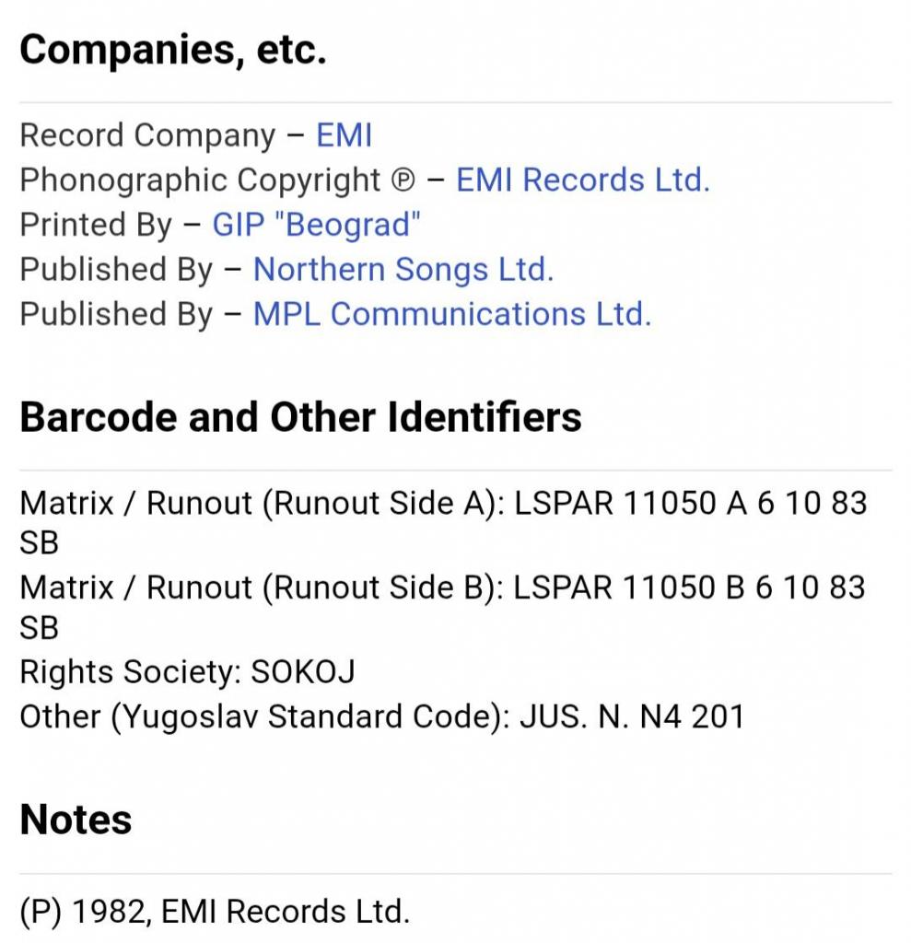Viewport: 911px width, 943px height.
Task: Select the "Barcode and Other Identifiers" heading
Action: pos(300,417)
